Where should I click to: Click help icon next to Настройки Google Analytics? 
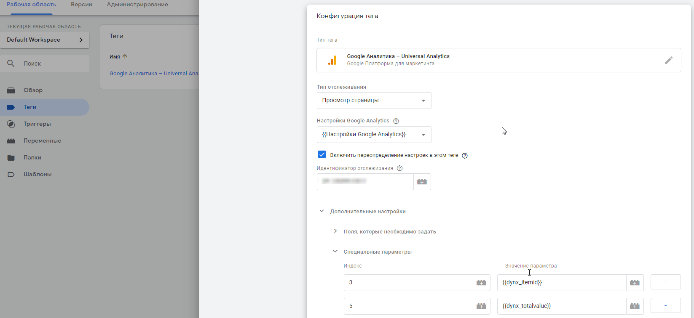(396, 121)
